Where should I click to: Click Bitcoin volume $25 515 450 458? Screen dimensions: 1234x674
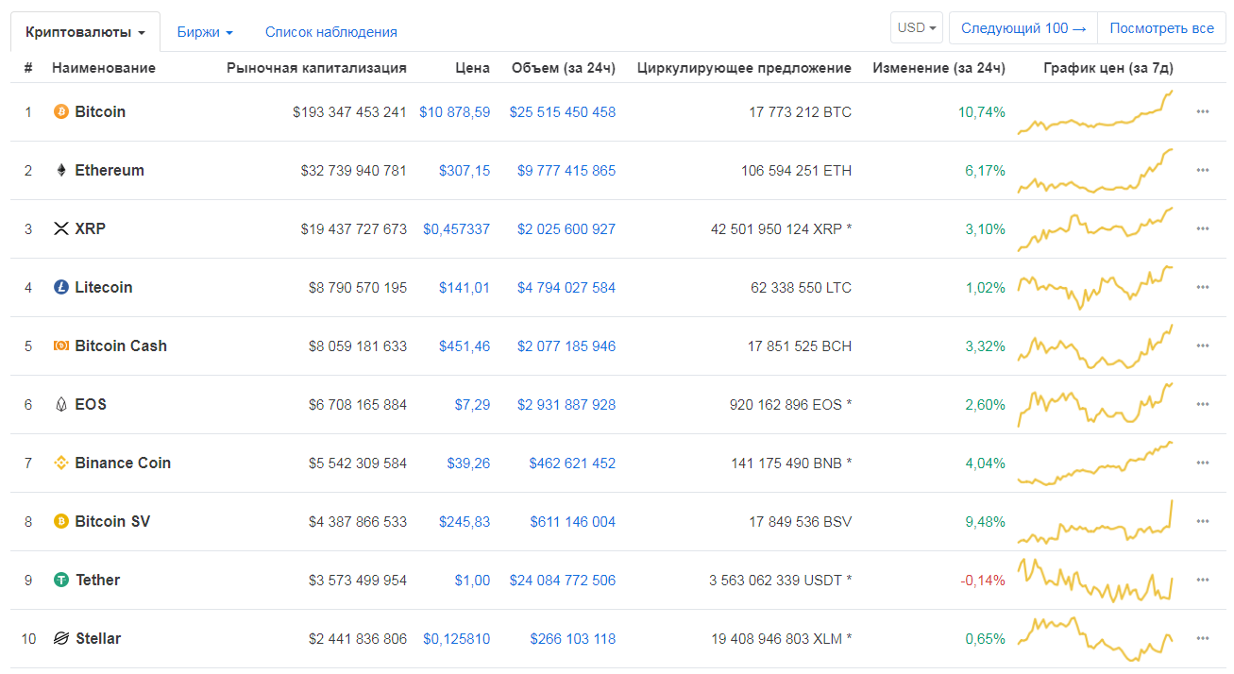coord(563,112)
